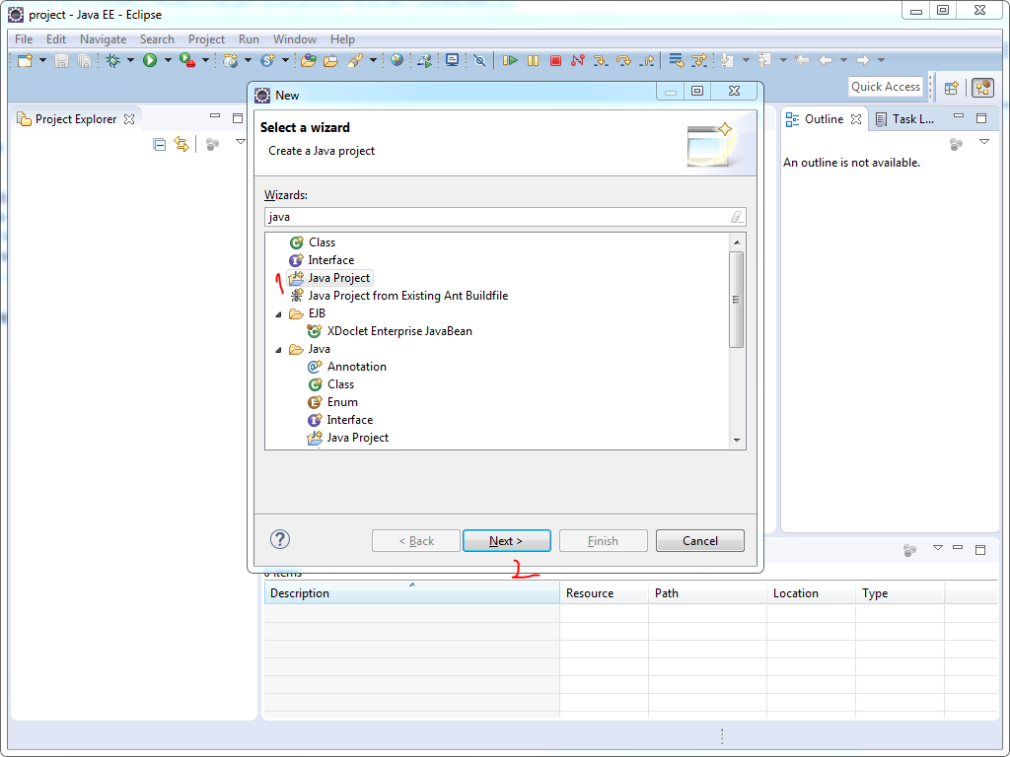
Task: Collapse All in Project Explorer
Action: pyautogui.click(x=159, y=144)
